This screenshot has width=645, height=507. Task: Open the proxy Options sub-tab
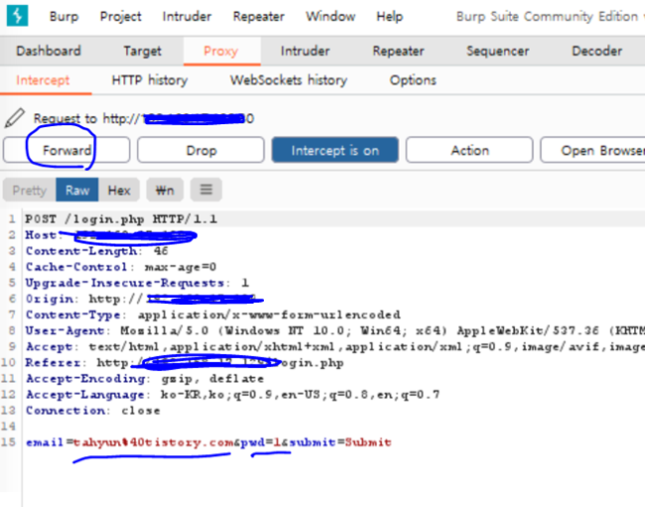click(x=413, y=80)
